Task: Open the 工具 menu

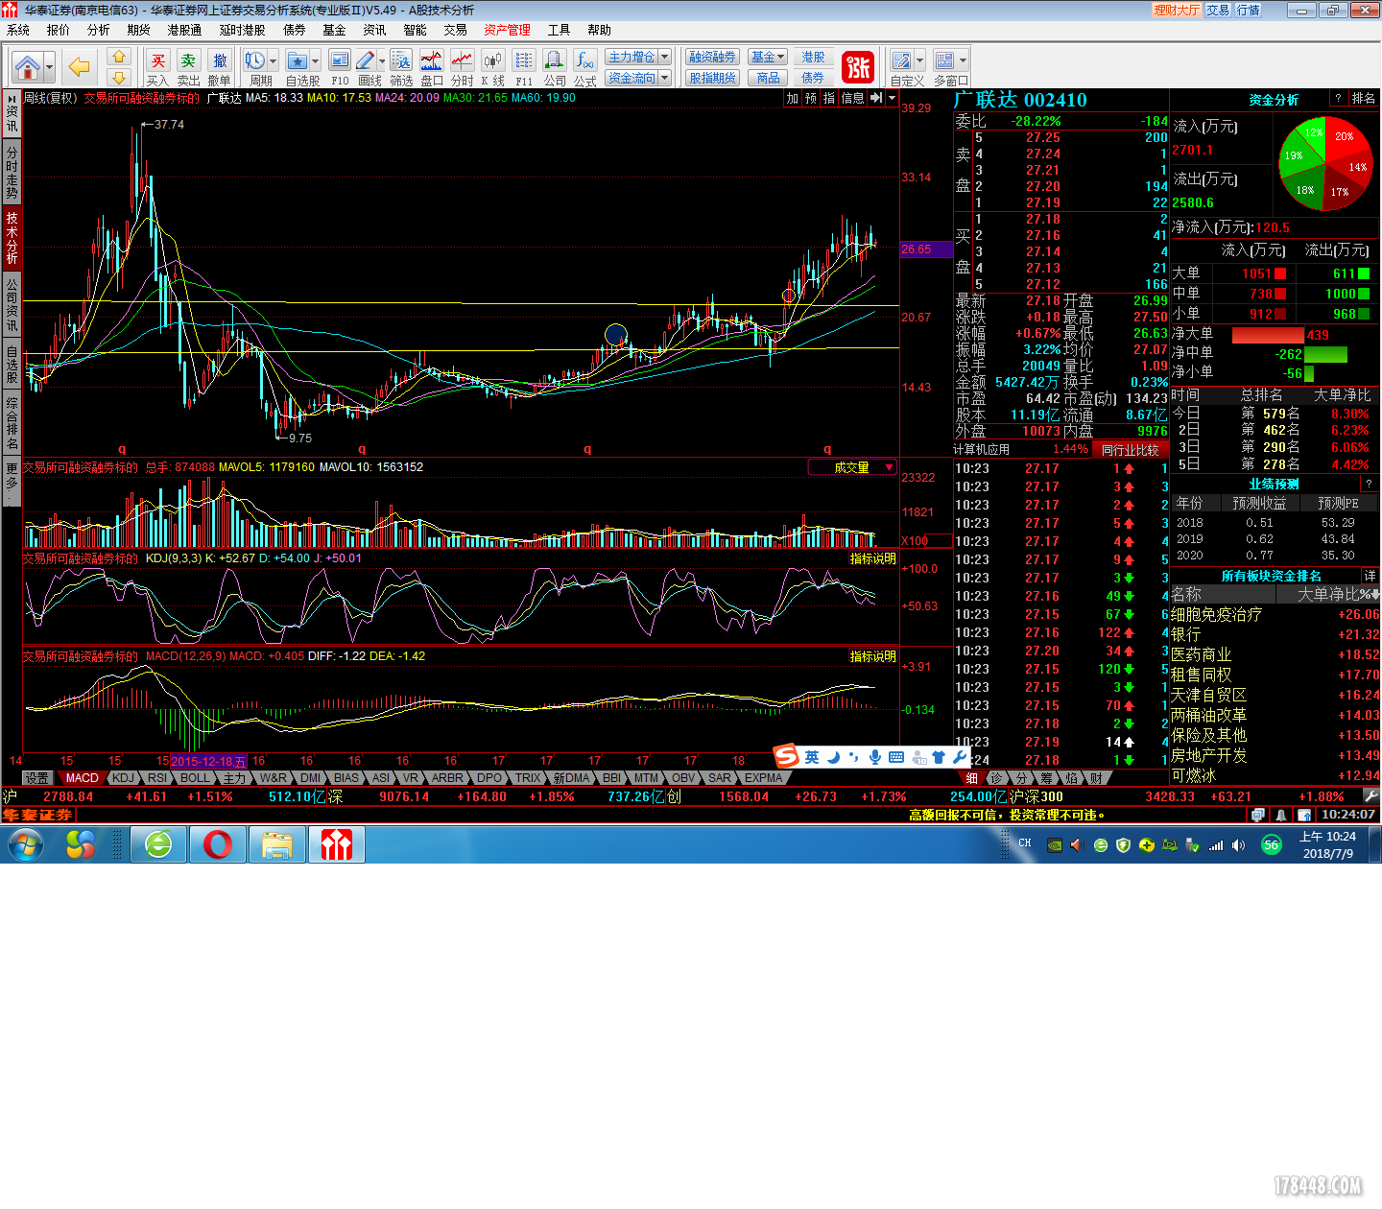Action: [559, 30]
